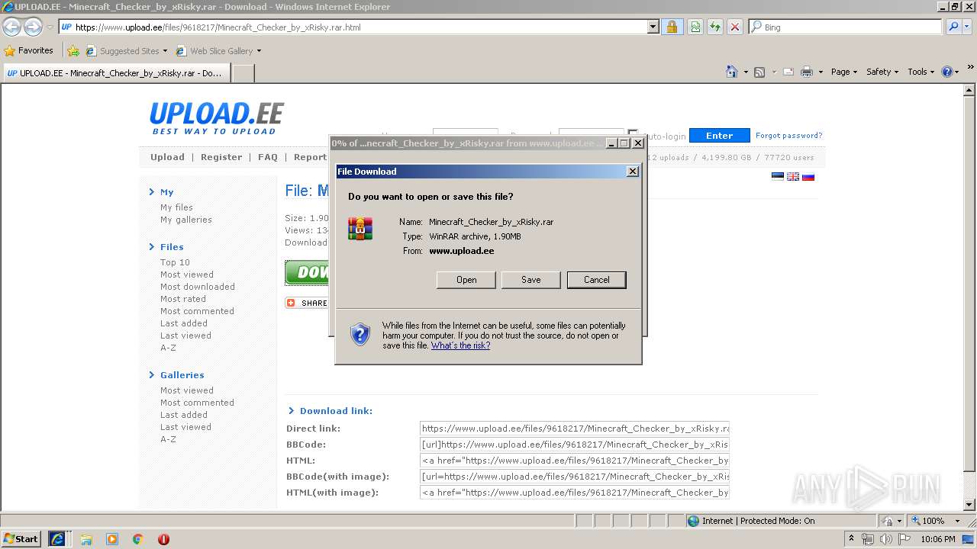This screenshot has width=977, height=549.
Task: Click the Register menu item
Action: point(221,157)
